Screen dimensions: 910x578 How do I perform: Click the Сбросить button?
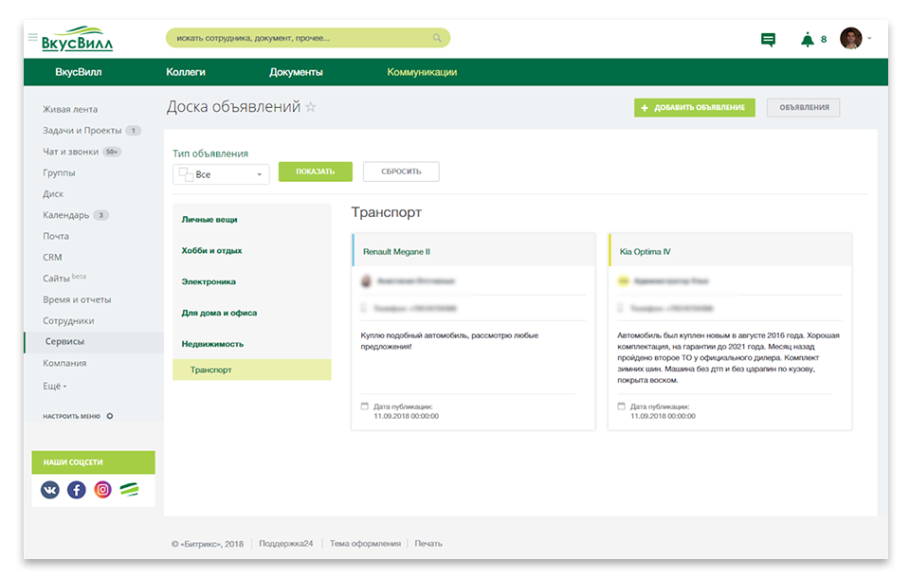(x=401, y=172)
